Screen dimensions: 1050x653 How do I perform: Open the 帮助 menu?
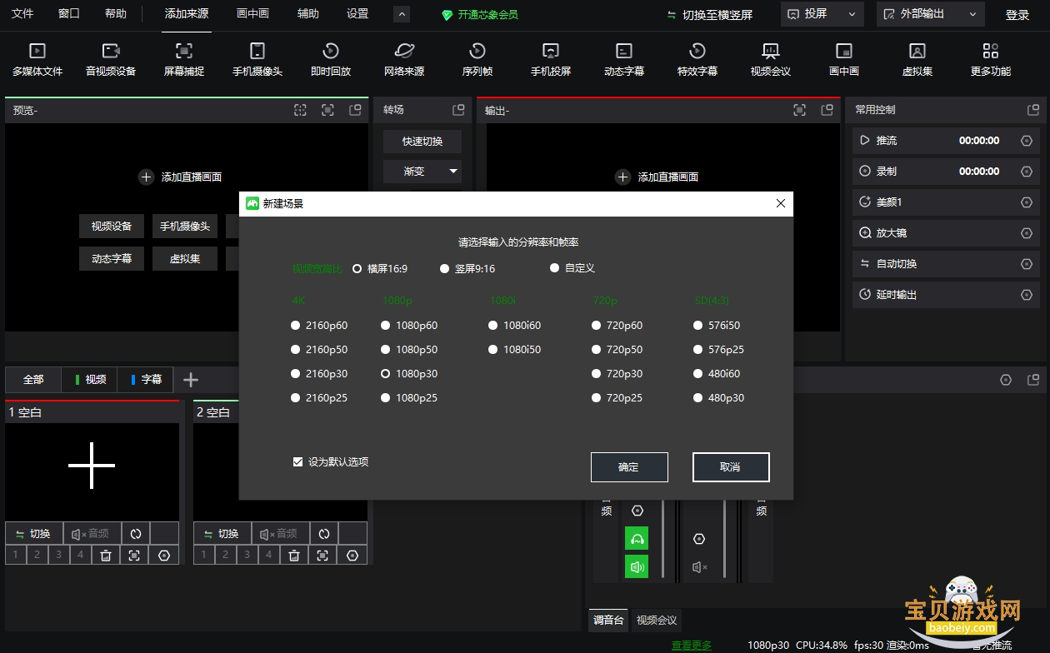coord(116,14)
